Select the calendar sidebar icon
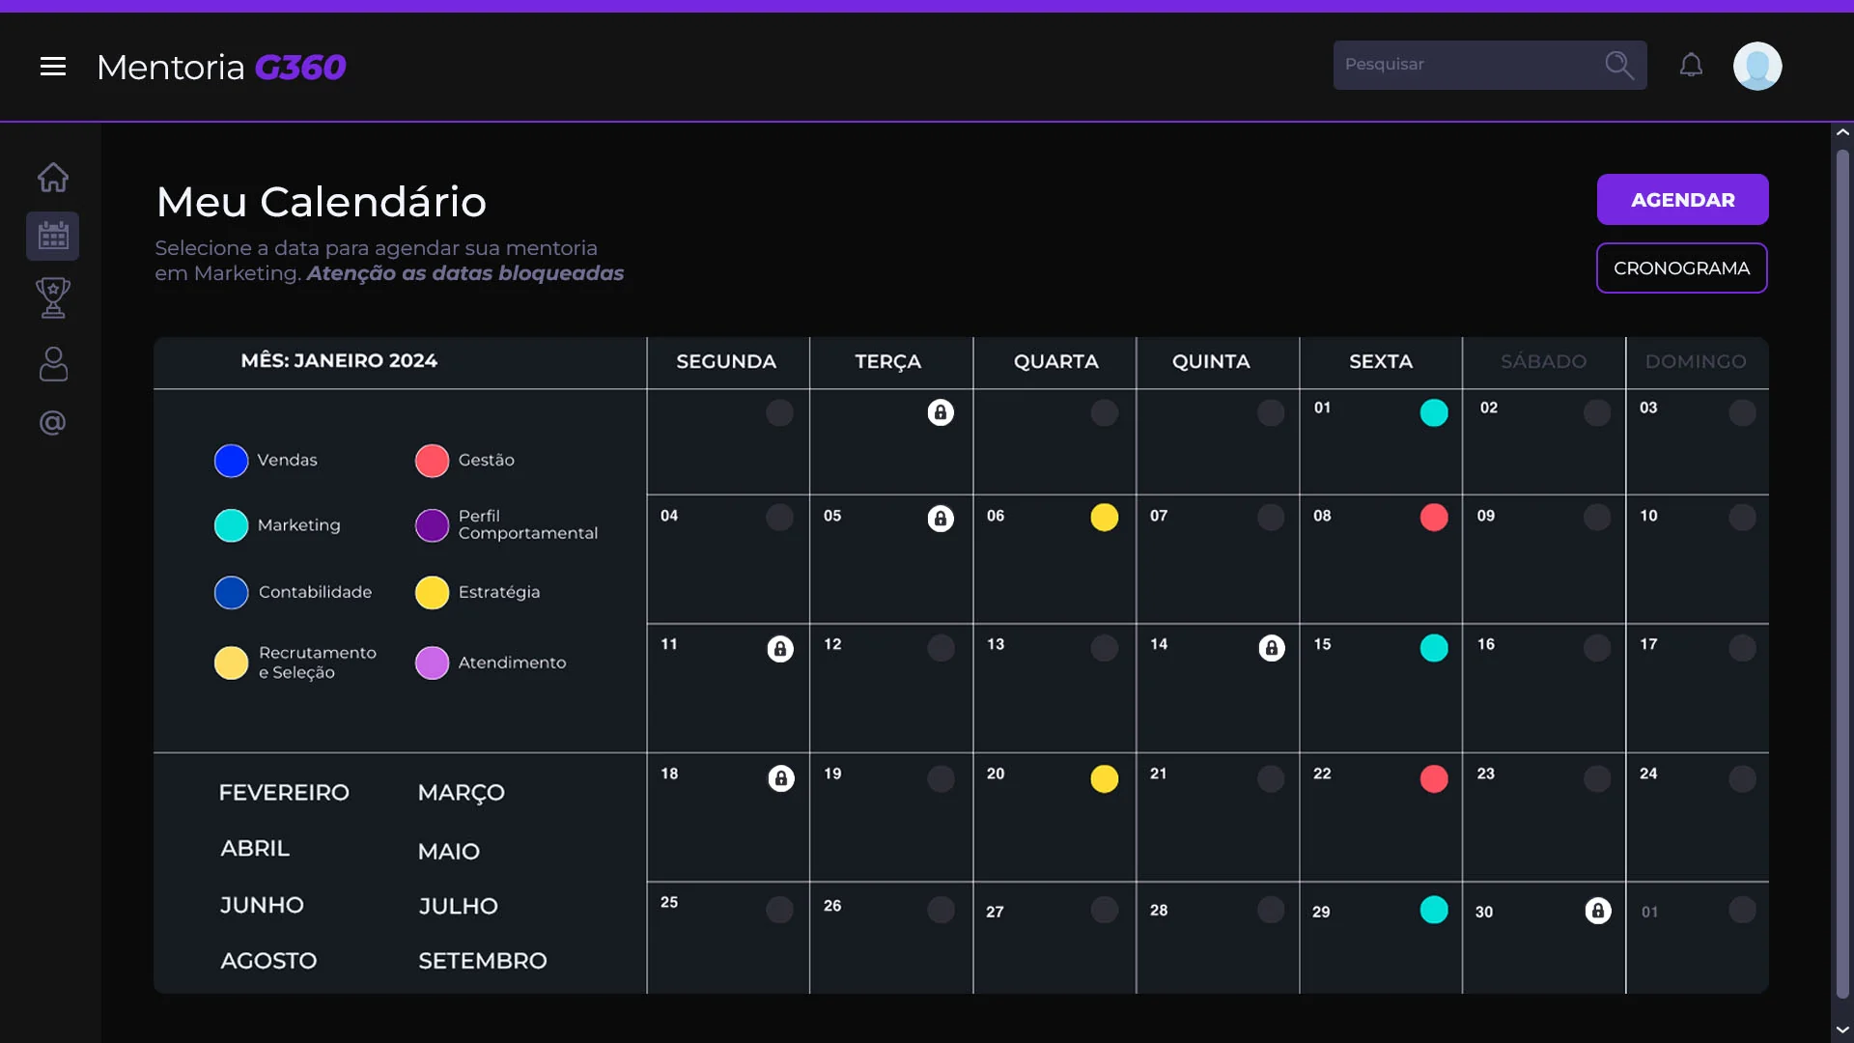The image size is (1854, 1043). [53, 236]
